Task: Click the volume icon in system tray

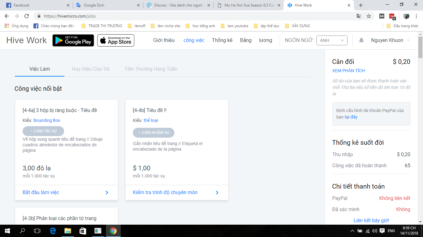Action: tap(375, 231)
